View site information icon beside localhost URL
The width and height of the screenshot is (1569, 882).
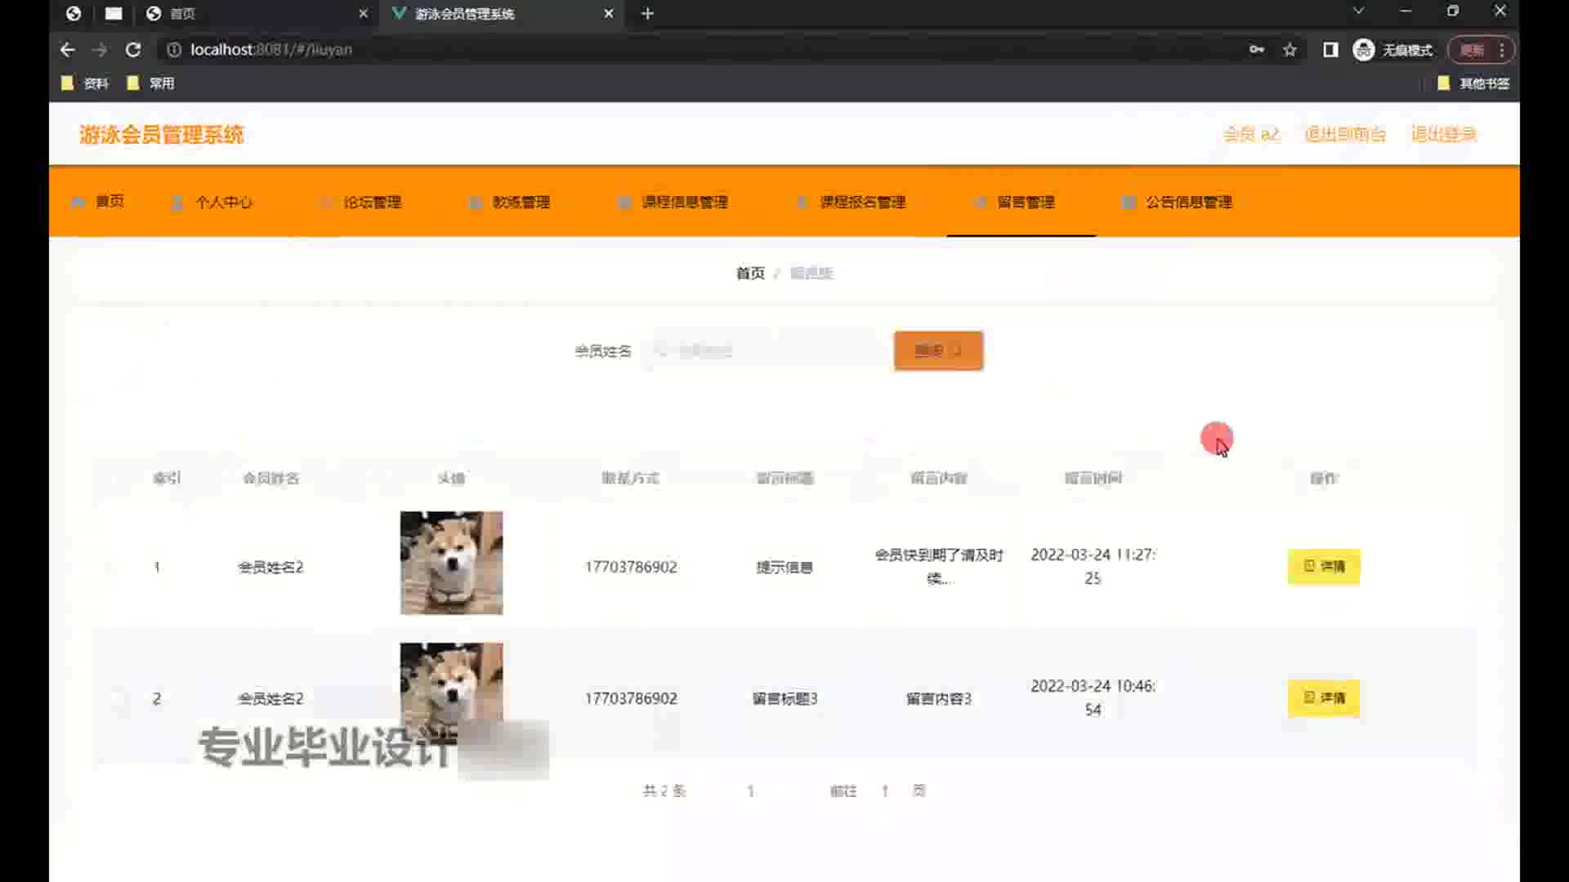click(x=174, y=50)
